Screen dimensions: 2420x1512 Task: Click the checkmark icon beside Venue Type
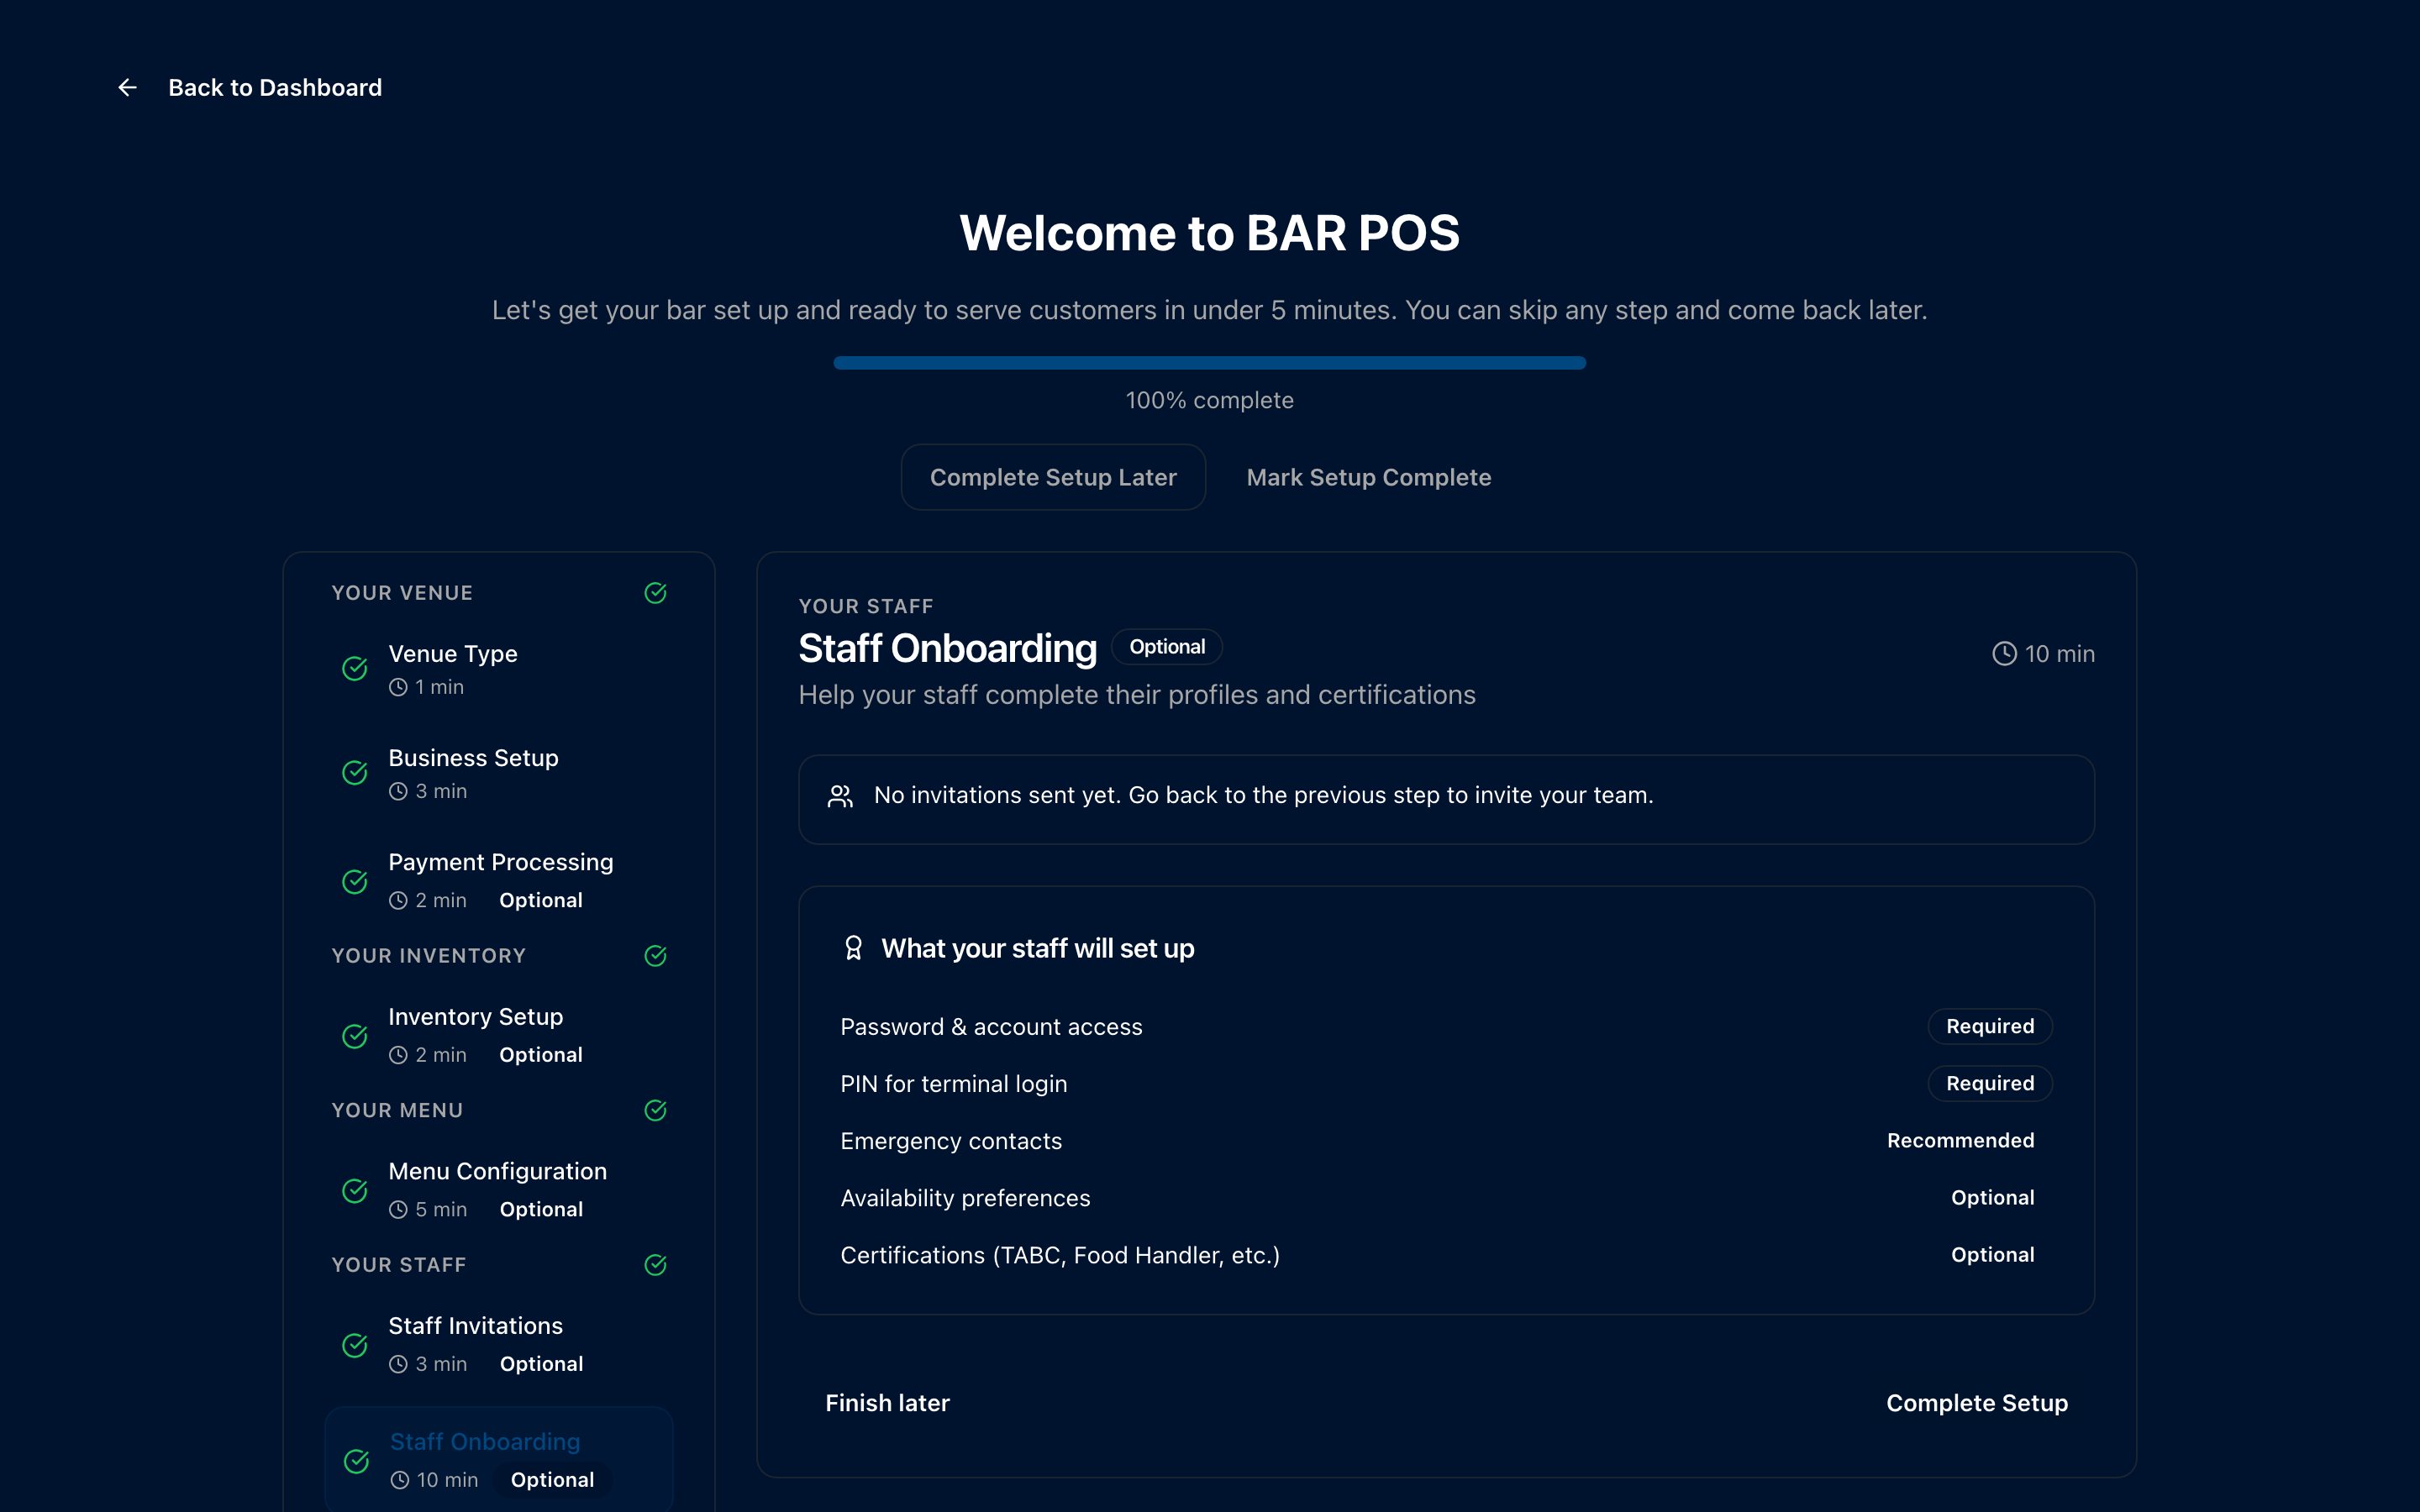coord(355,668)
